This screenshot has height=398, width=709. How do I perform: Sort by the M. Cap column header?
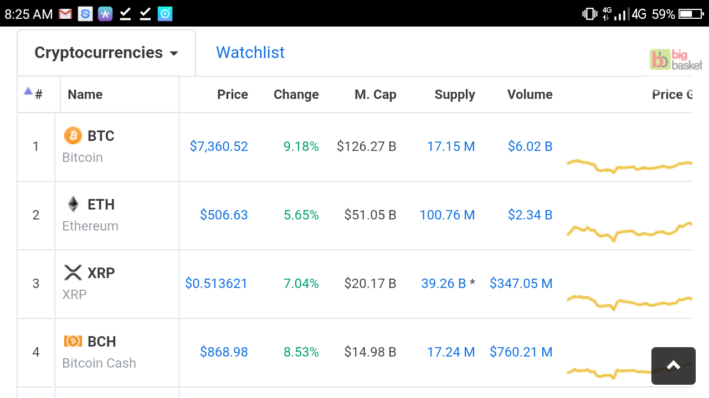(376, 95)
